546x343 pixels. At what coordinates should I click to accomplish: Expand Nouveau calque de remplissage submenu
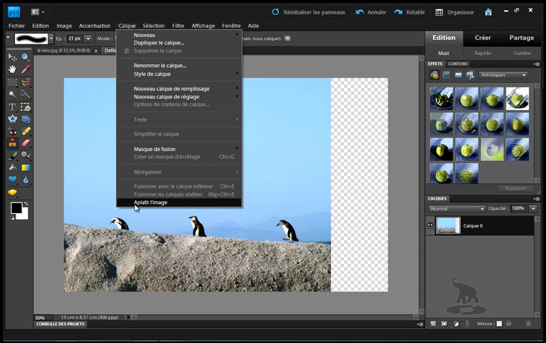click(x=179, y=89)
